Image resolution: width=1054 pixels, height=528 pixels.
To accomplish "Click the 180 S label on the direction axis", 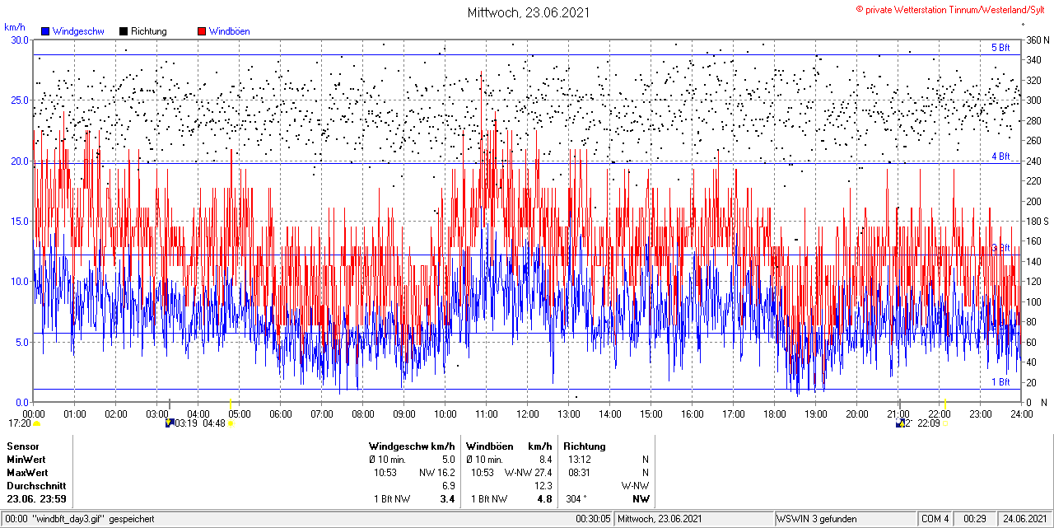I will [x=1037, y=221].
